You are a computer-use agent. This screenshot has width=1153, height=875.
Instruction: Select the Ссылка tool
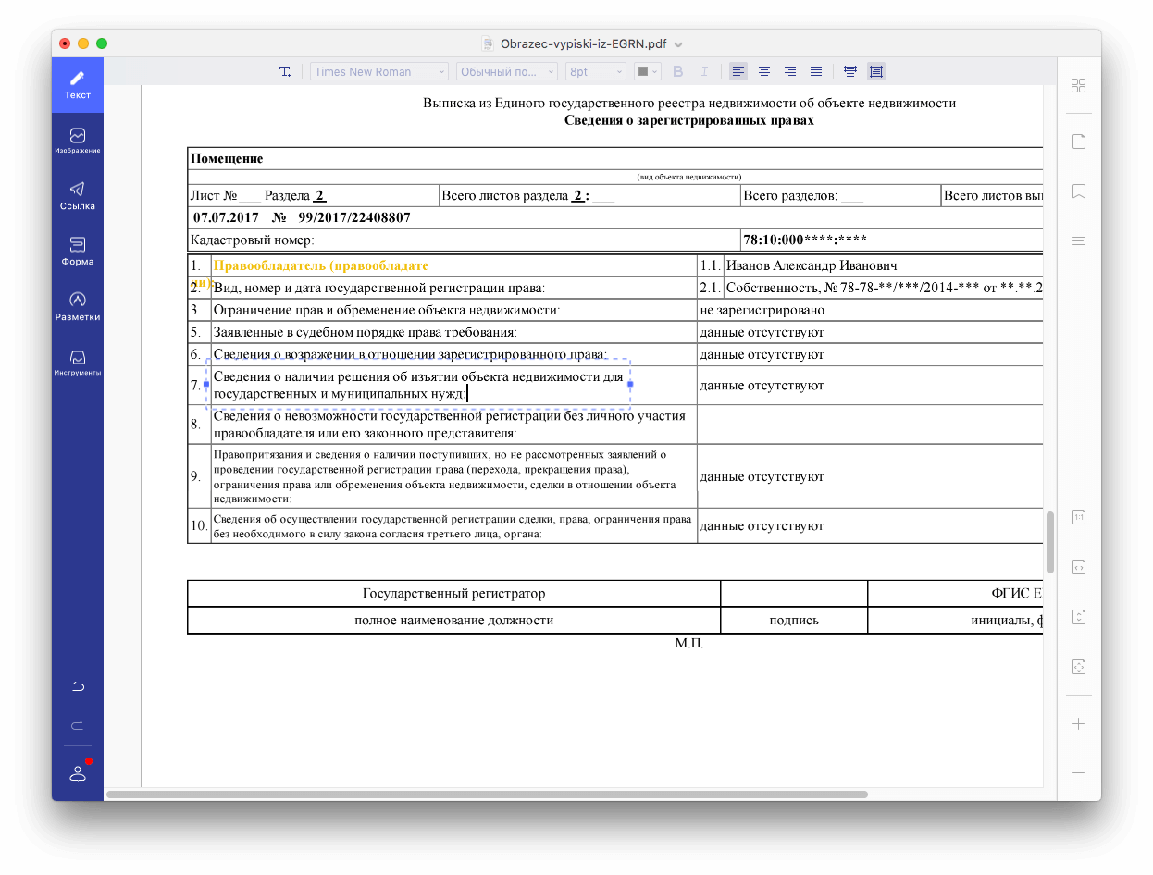78,195
